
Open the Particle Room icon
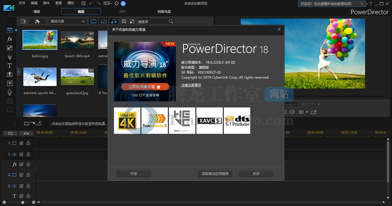click(10, 57)
